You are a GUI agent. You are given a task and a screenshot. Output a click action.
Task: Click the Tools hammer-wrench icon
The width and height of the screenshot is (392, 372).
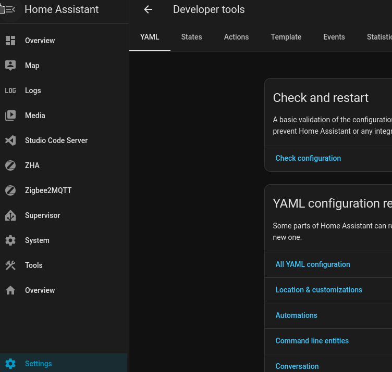click(x=10, y=265)
